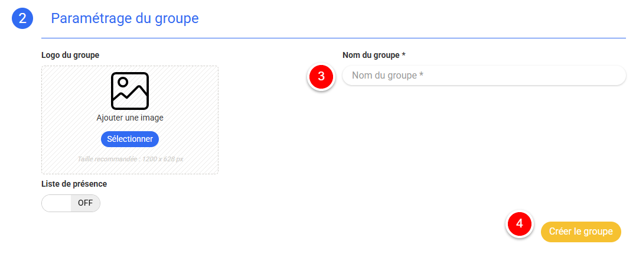Click the blue divider line under the heading
Screen dimensions: 636x260
tap(331, 38)
